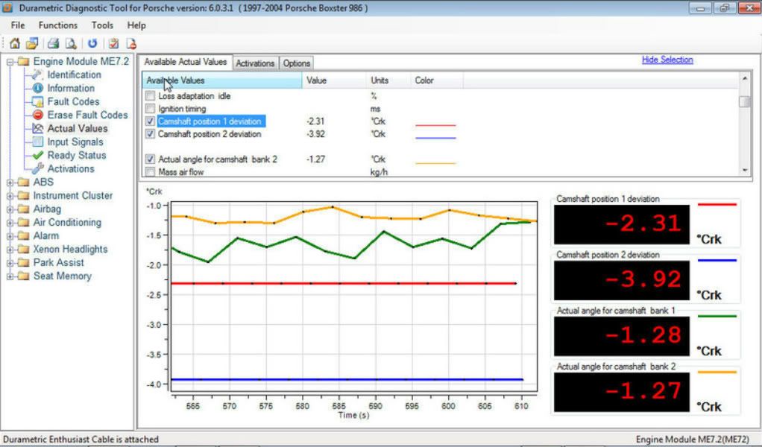Image resolution: width=762 pixels, height=447 pixels.
Task: Select the Engine Module ME7.2 folder icon
Action: pos(23,62)
